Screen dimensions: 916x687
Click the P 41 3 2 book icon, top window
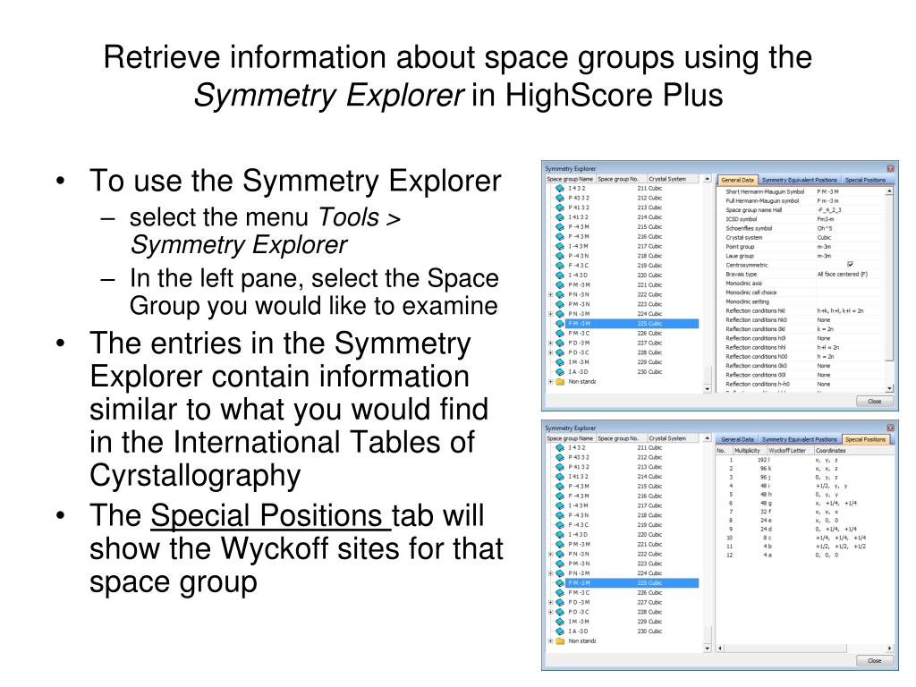(x=560, y=208)
